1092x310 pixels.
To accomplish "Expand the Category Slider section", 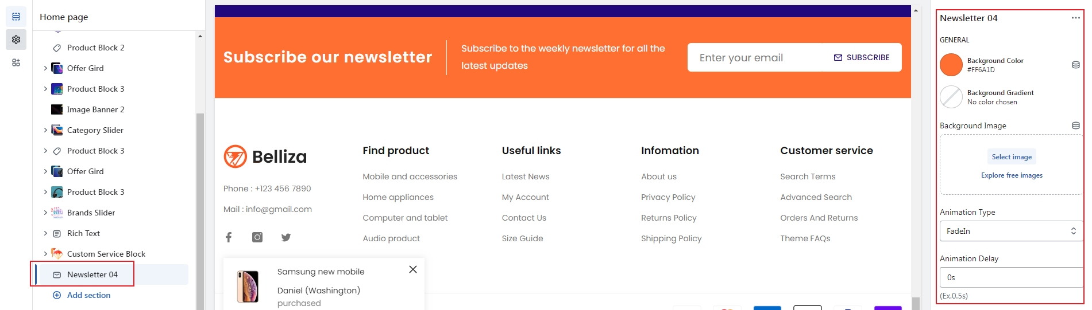I will click(x=45, y=130).
